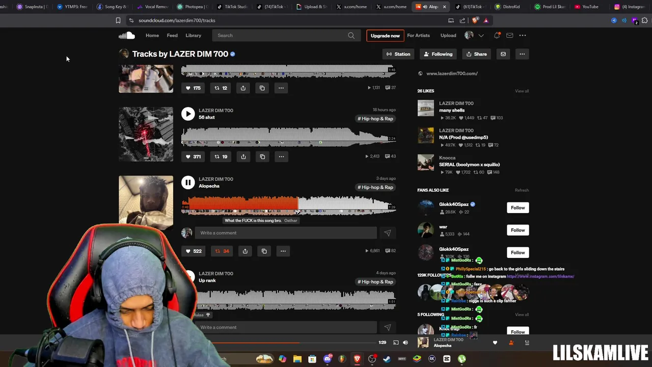Play the 56 shxt track

coord(188,114)
